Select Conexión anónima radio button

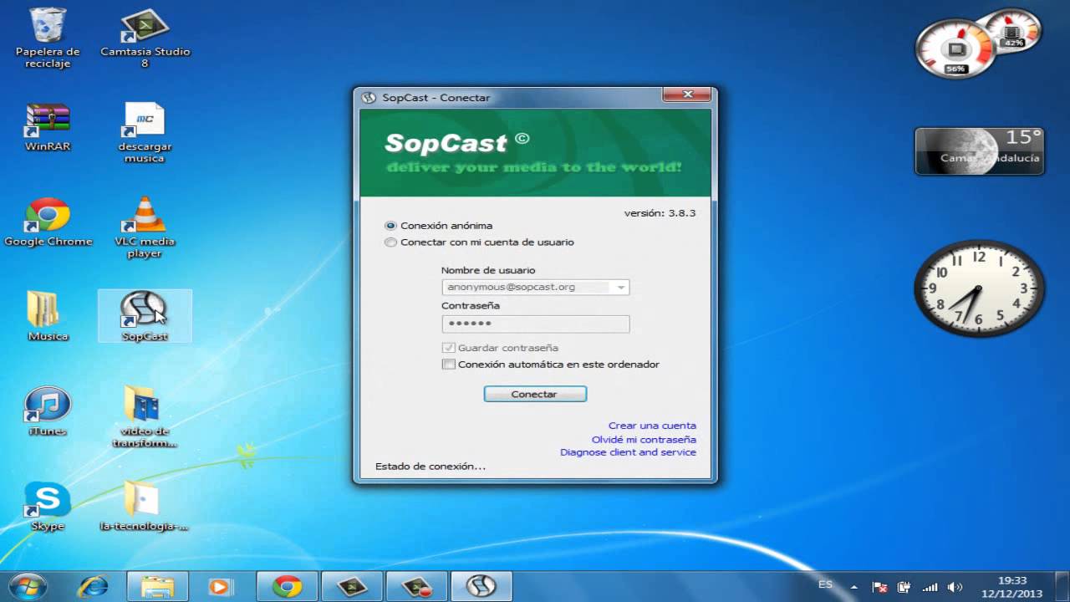coord(390,226)
